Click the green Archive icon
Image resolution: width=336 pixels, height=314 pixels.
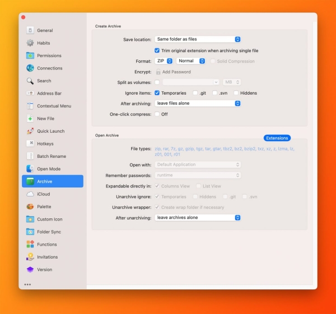(30, 181)
